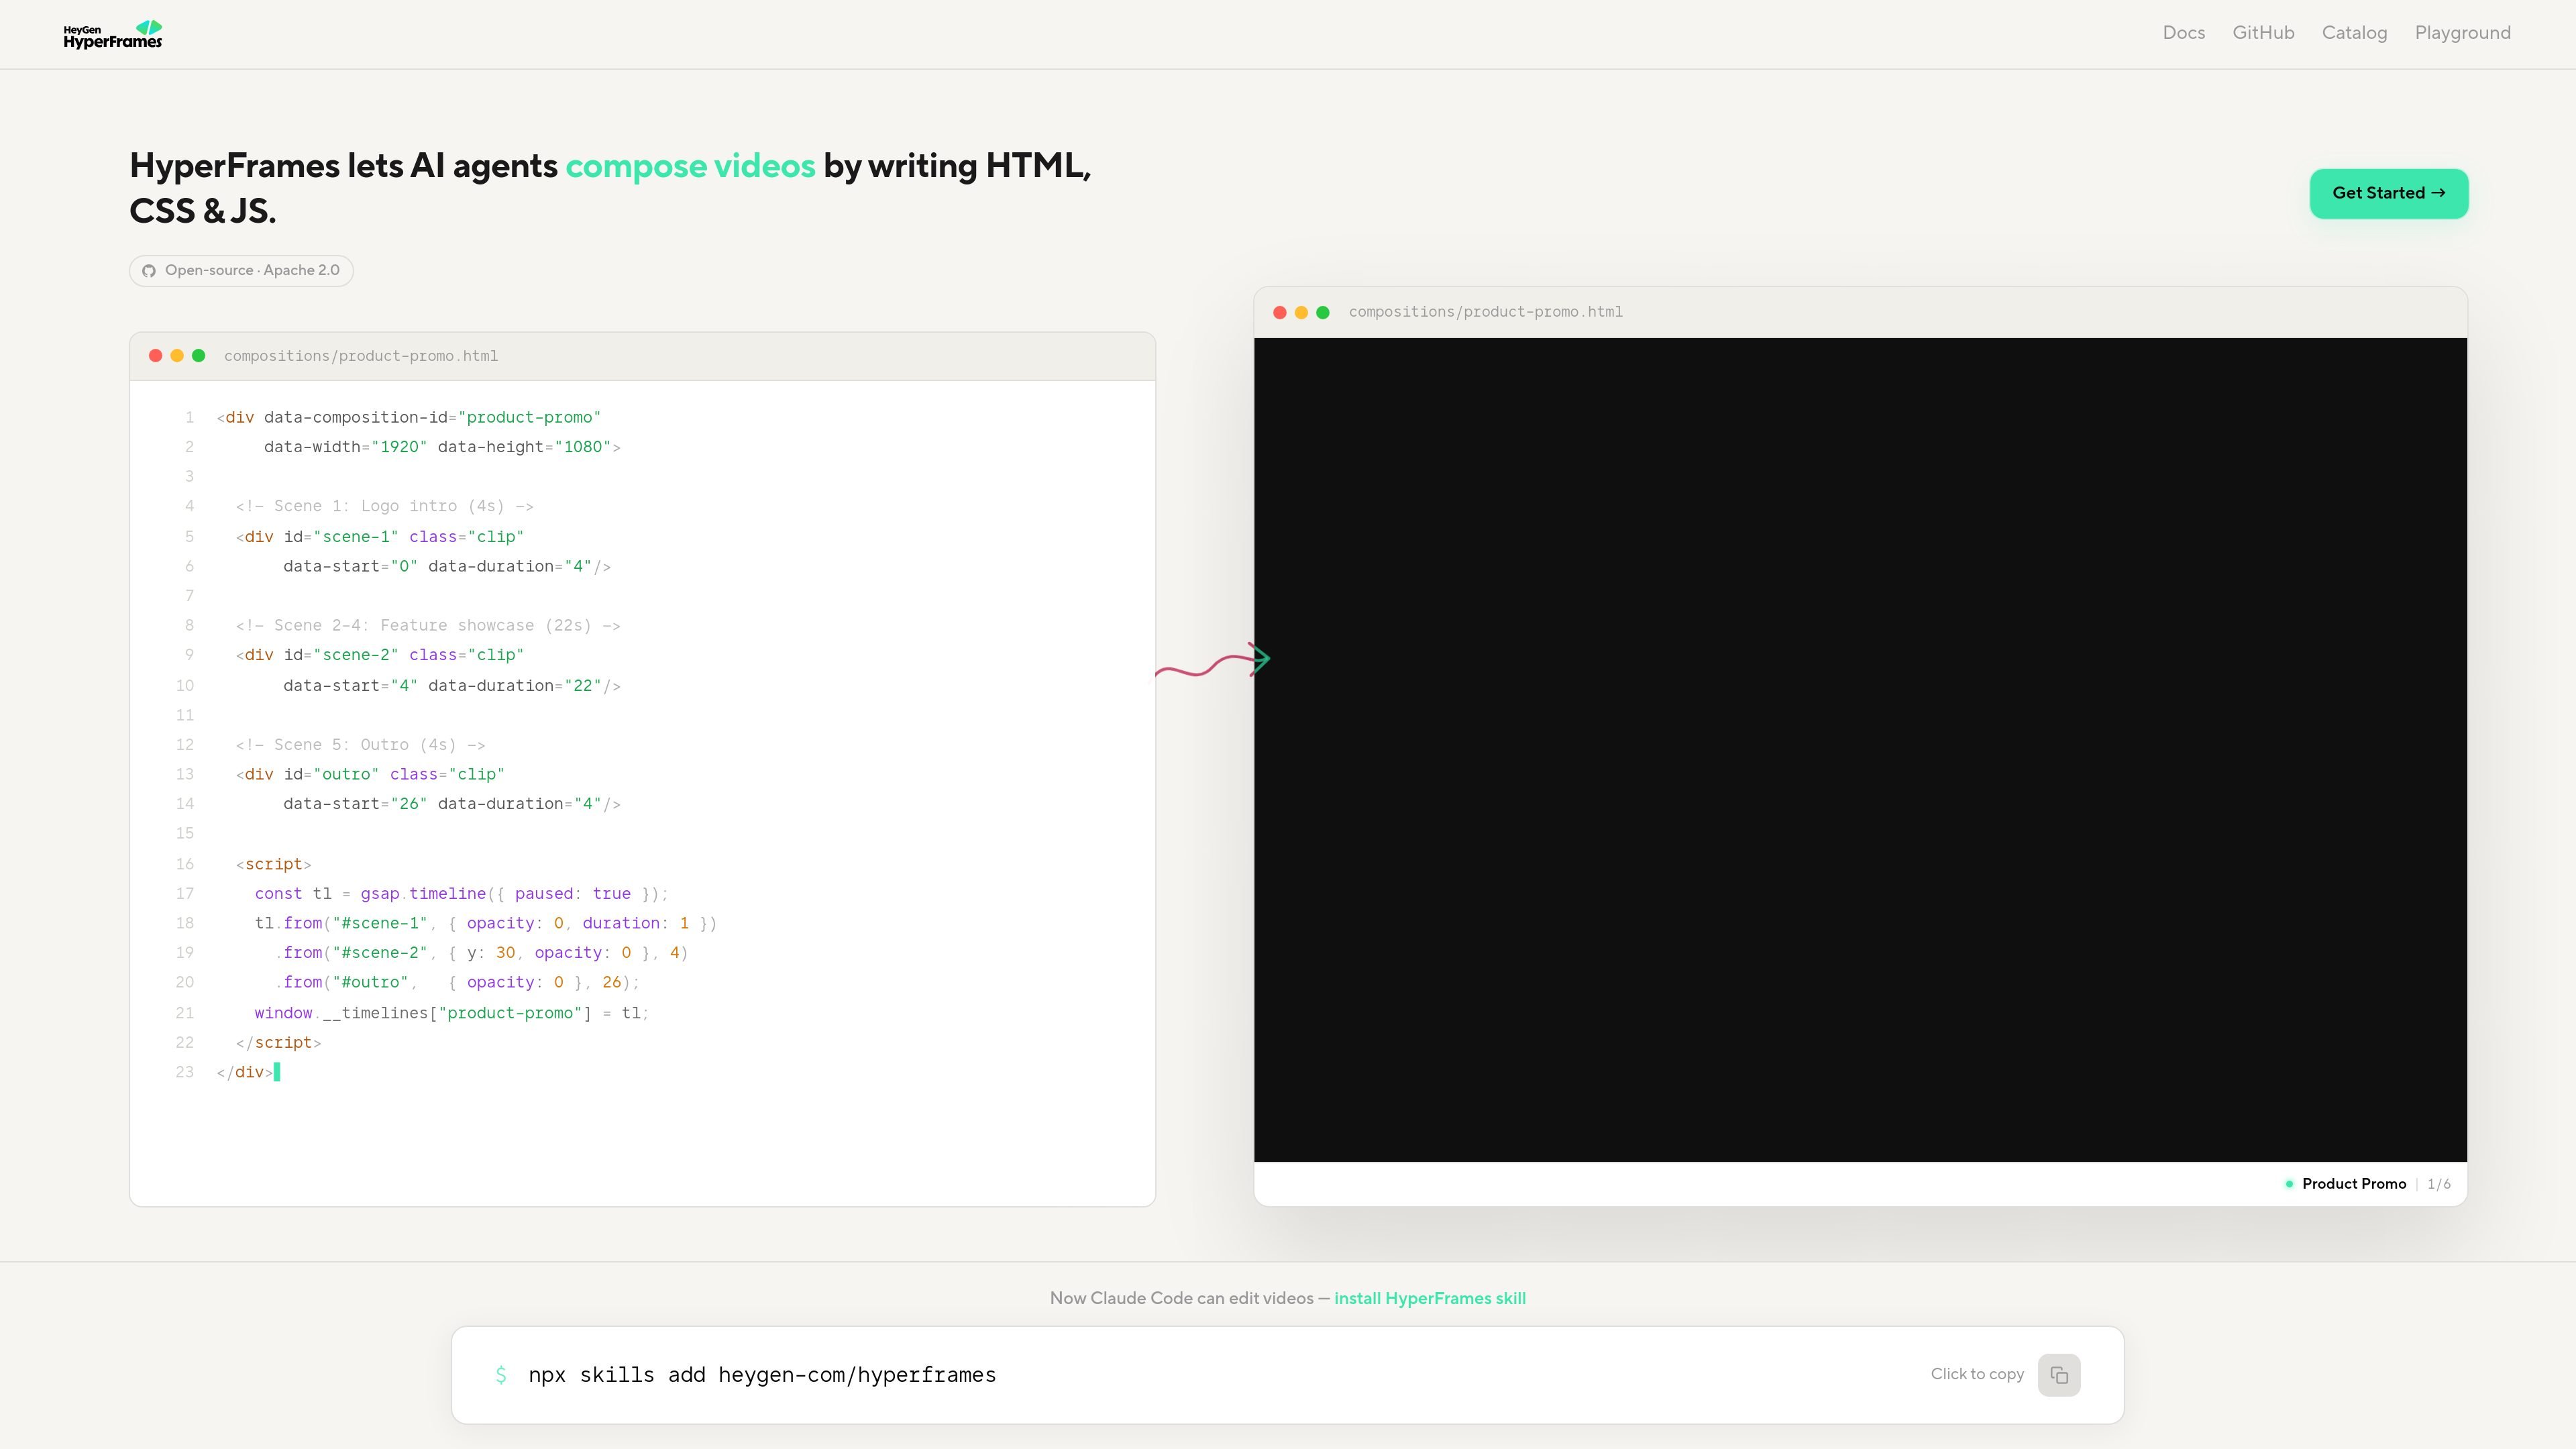This screenshot has height=1449, width=2576.
Task: Click the preview window file name product-promo.html
Action: [x=1485, y=312]
